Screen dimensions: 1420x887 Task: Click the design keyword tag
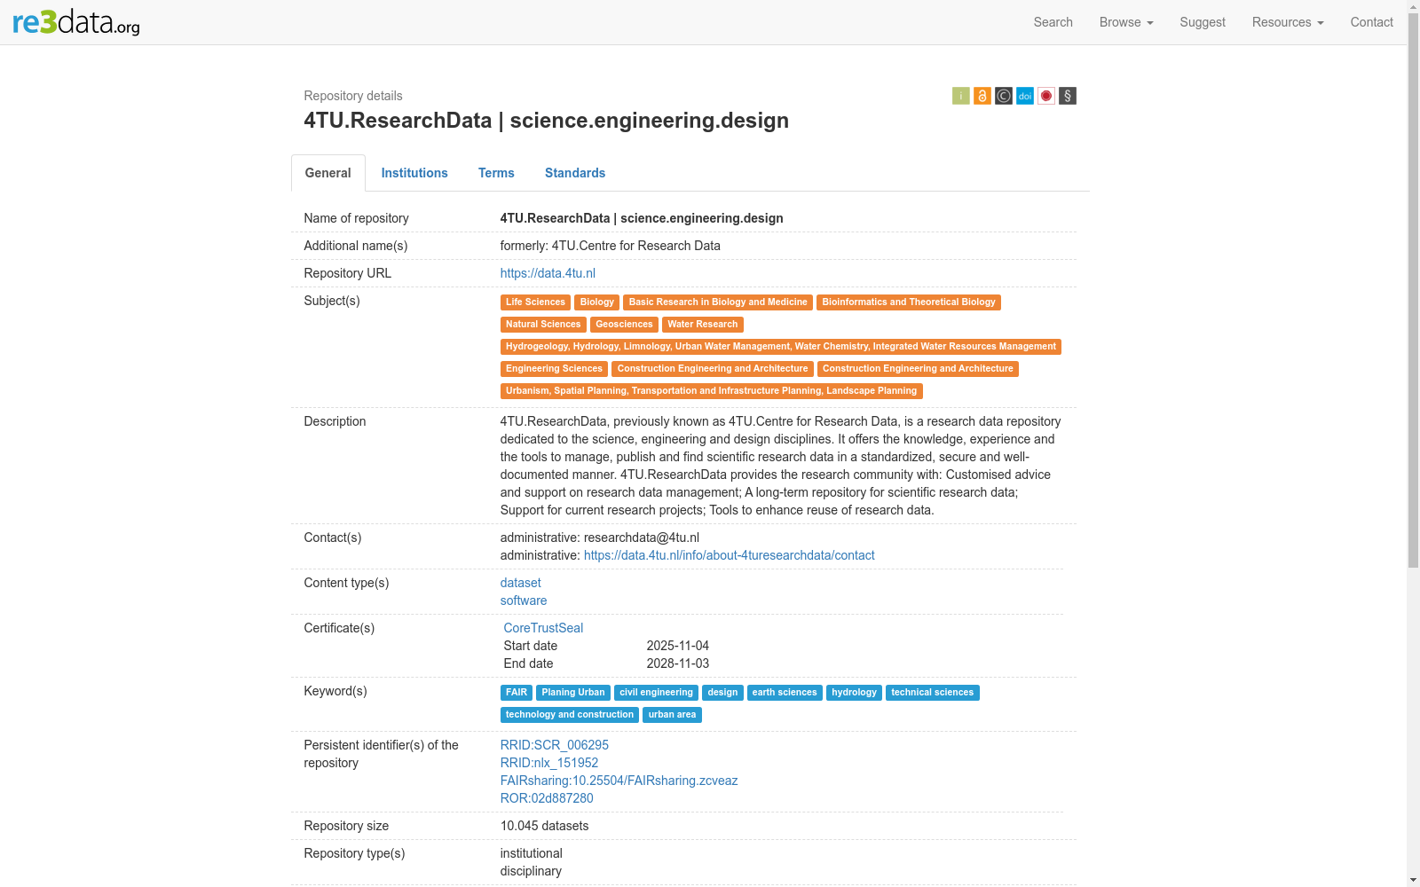tap(722, 693)
